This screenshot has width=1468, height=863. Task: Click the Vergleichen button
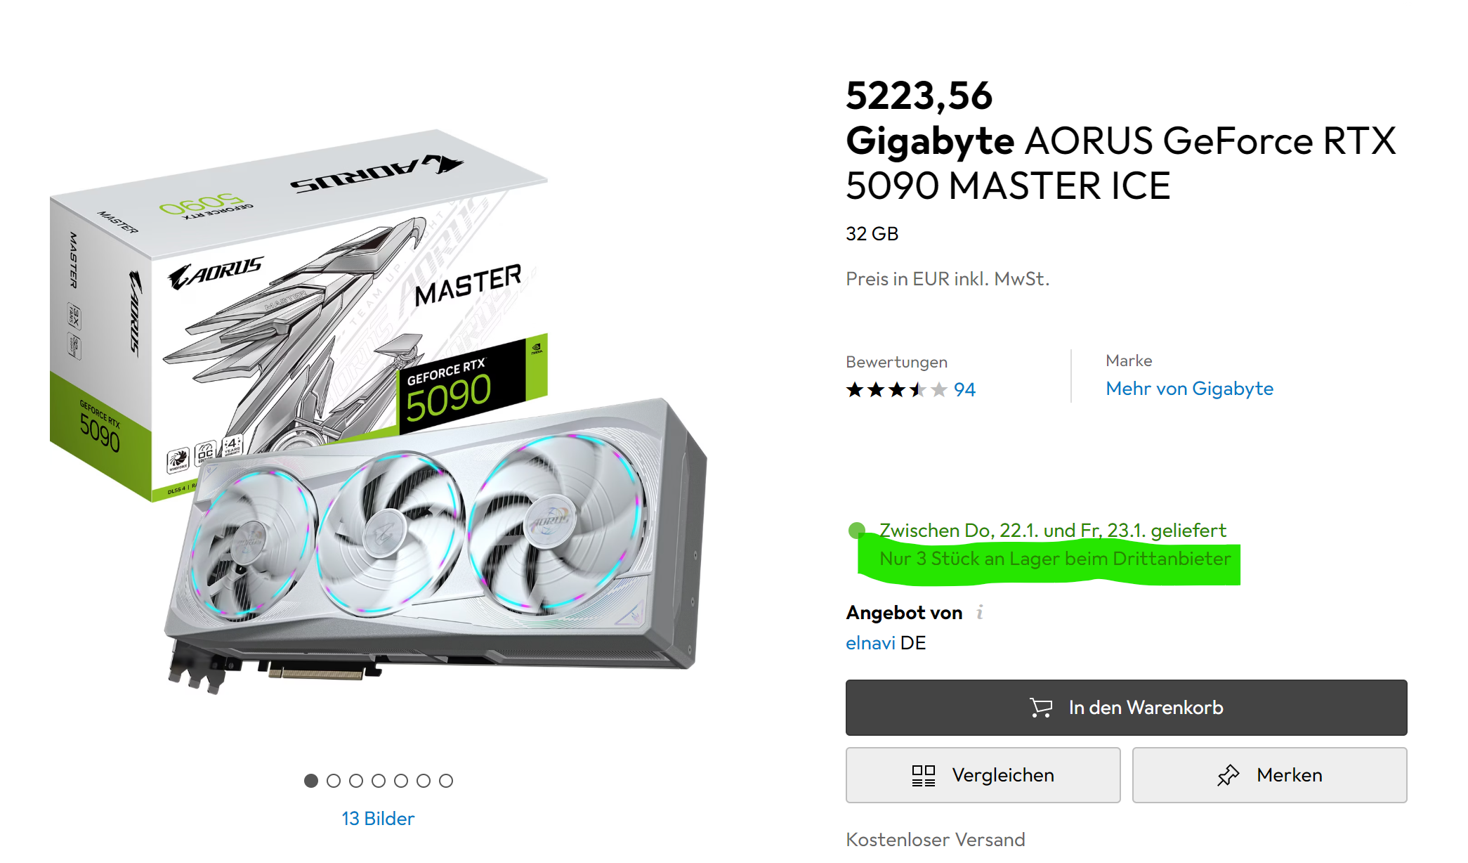pyautogui.click(x=983, y=775)
